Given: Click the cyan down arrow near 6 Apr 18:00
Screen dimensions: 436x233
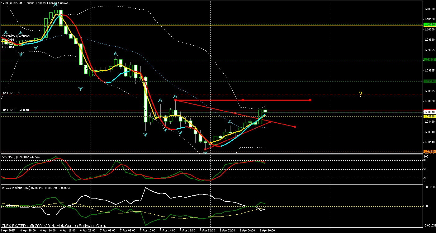Looking at the screenshot, I should pos(80,89).
